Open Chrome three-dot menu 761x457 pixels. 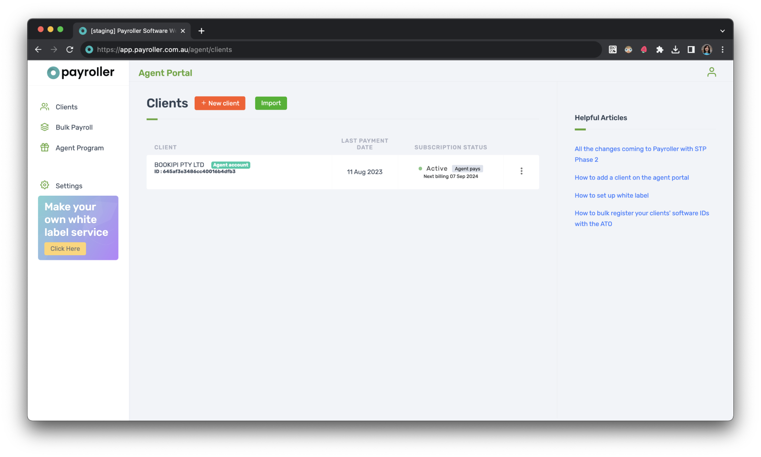(x=722, y=50)
